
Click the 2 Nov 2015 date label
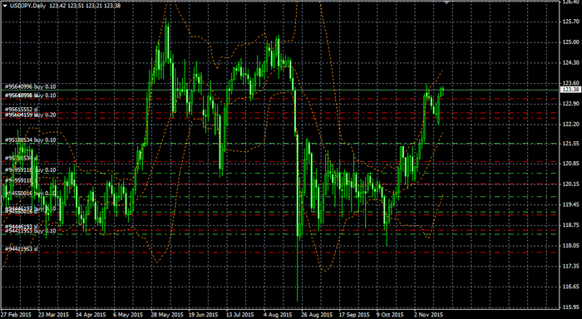coord(428,315)
